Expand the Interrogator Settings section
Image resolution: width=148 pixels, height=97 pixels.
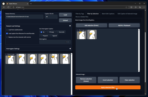pyautogui.click(x=70, y=49)
